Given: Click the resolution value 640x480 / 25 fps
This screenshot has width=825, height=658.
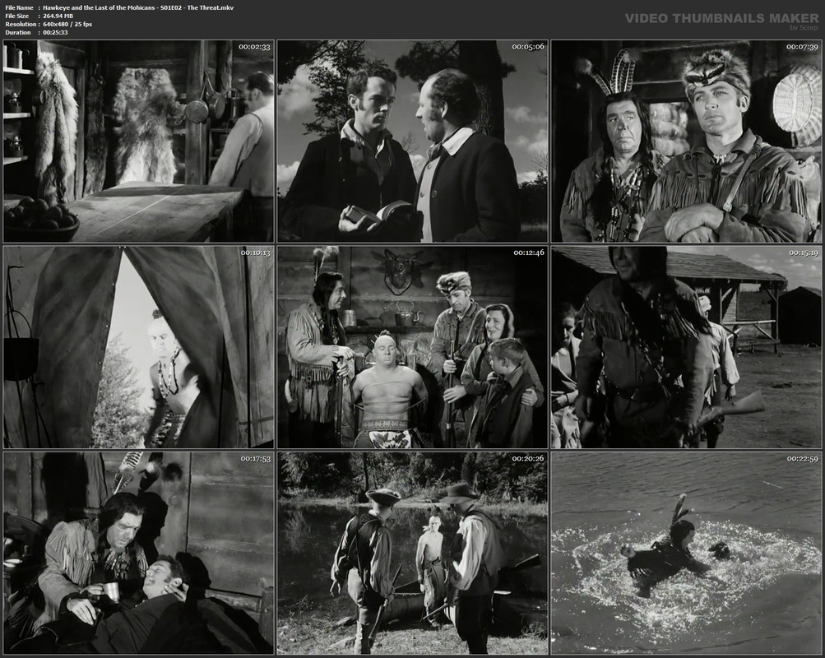Looking at the screenshot, I should pos(67,24).
